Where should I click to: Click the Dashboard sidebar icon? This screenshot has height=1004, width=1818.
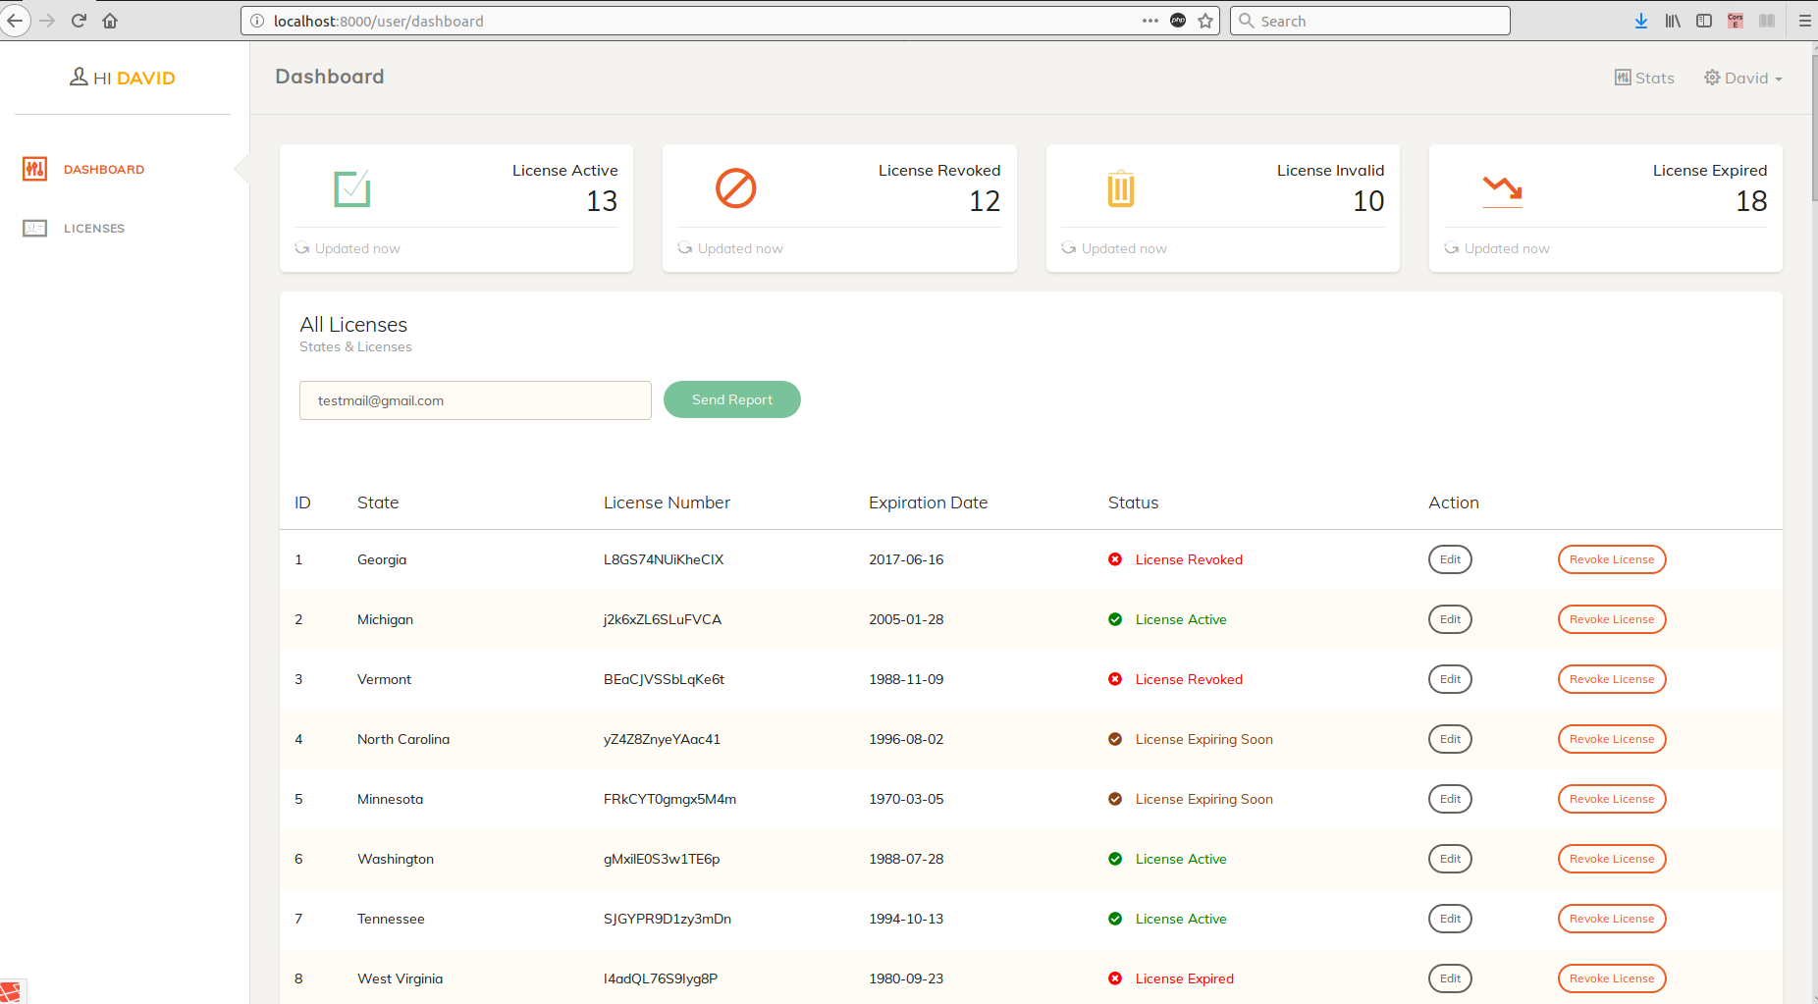click(35, 169)
